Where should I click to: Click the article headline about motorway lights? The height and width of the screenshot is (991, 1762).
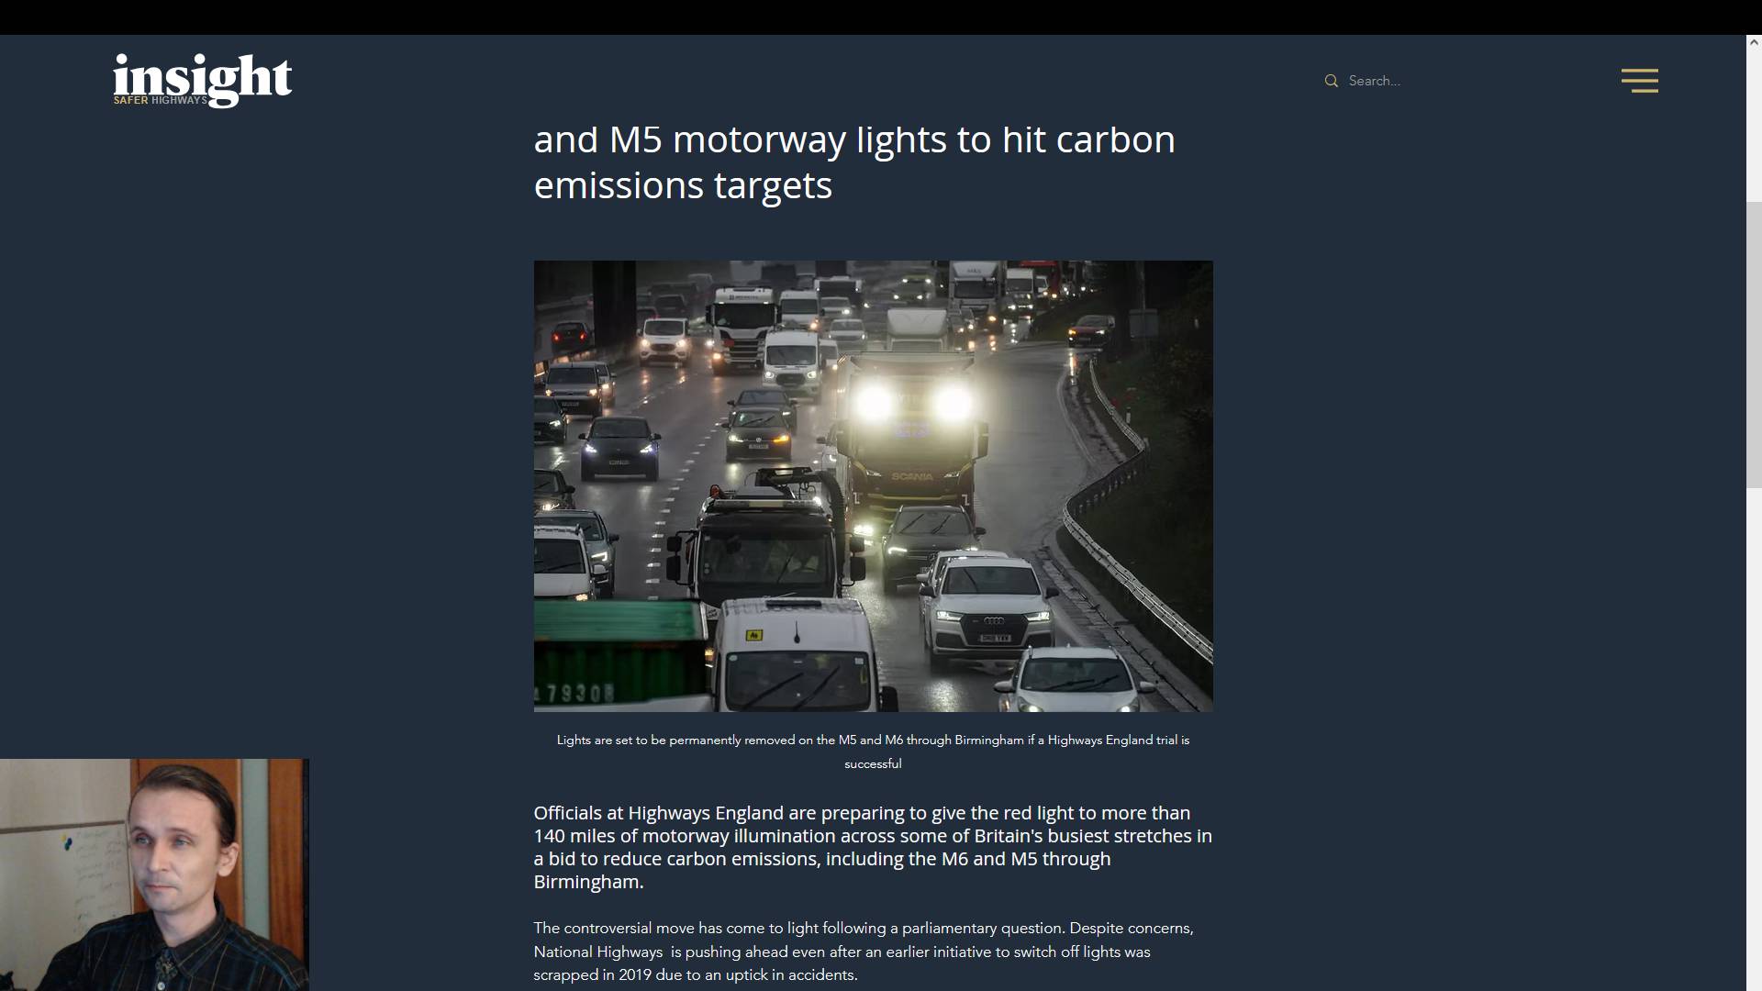854,162
